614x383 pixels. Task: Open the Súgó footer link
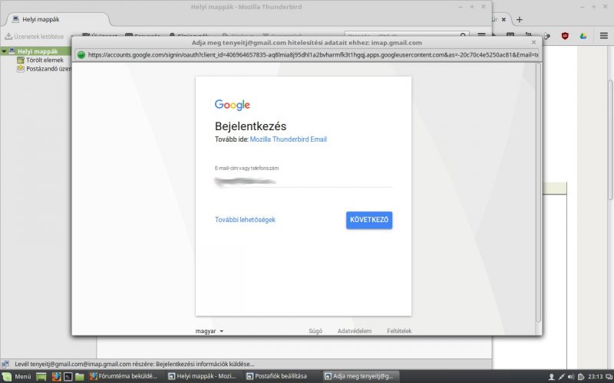click(x=315, y=331)
